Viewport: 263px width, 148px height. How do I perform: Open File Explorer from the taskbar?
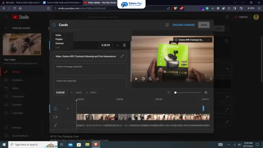87,145
